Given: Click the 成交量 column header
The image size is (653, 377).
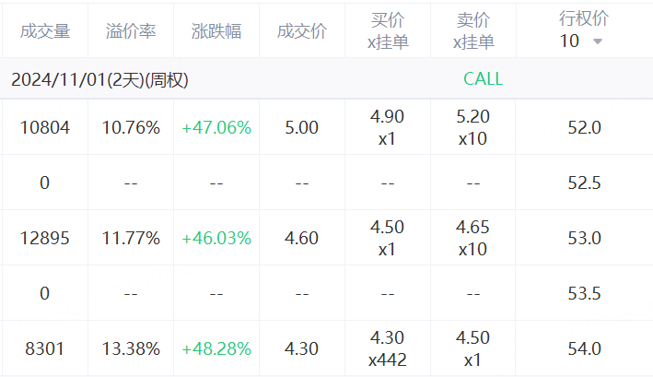Looking at the screenshot, I should coord(44,31).
